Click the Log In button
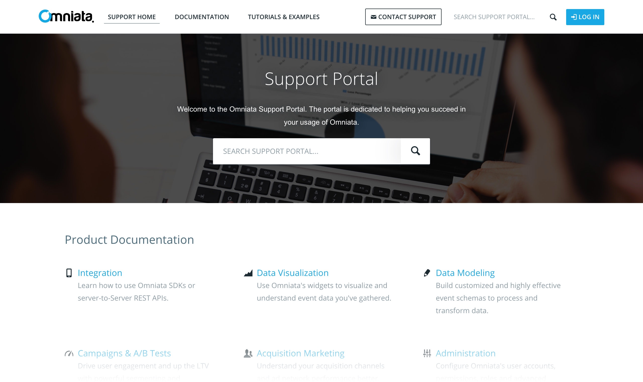 pyautogui.click(x=585, y=17)
